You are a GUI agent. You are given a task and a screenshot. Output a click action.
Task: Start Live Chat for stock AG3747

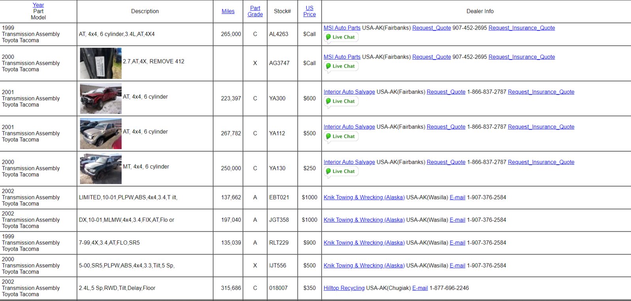pyautogui.click(x=341, y=66)
